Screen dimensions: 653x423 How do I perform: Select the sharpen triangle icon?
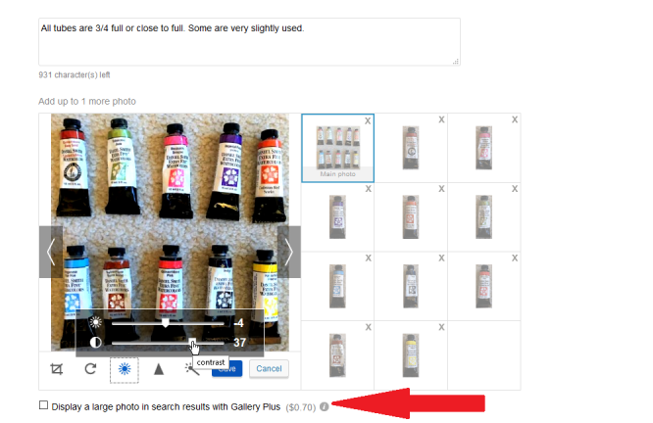pos(159,369)
